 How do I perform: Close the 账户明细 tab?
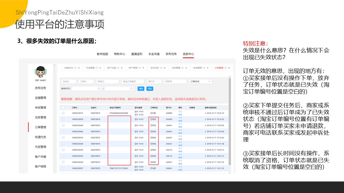pyautogui.click(x=143, y=68)
